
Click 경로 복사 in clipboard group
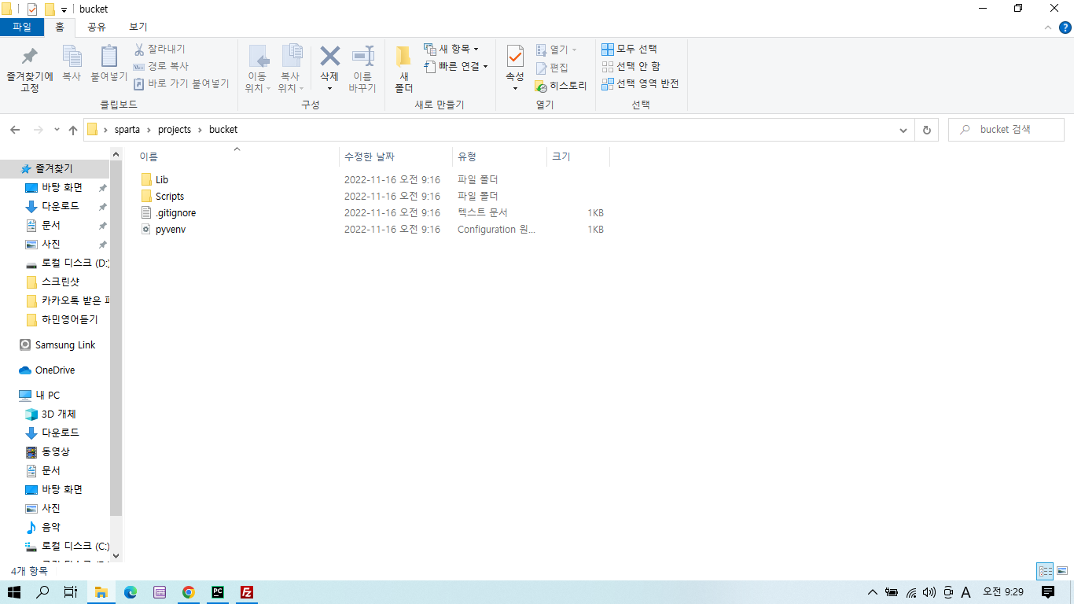tap(161, 66)
